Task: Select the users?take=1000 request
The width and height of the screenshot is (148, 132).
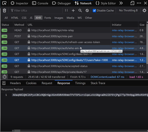Action: [x=73, y=60]
